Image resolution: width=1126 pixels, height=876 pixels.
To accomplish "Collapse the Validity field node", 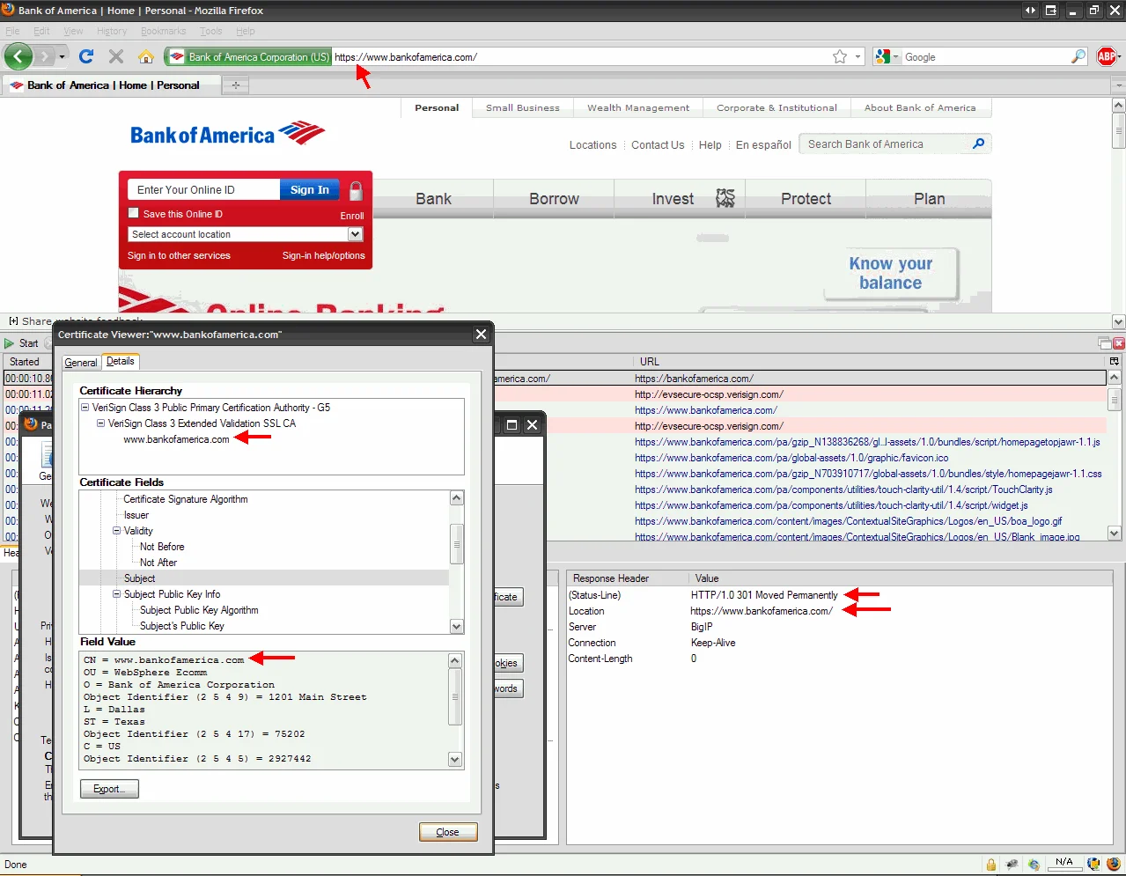I will point(117,531).
